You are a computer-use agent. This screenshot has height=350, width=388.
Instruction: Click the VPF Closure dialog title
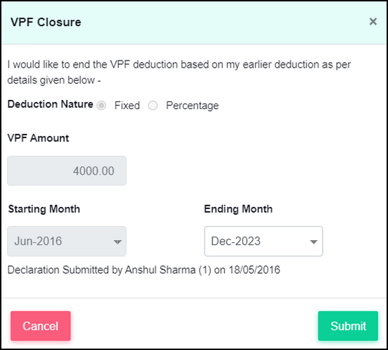coord(46,23)
